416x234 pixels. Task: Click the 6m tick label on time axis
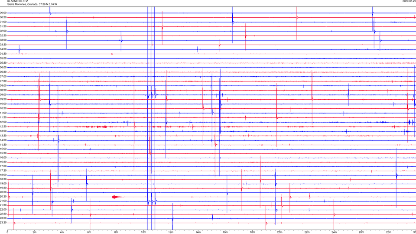pos(89,232)
